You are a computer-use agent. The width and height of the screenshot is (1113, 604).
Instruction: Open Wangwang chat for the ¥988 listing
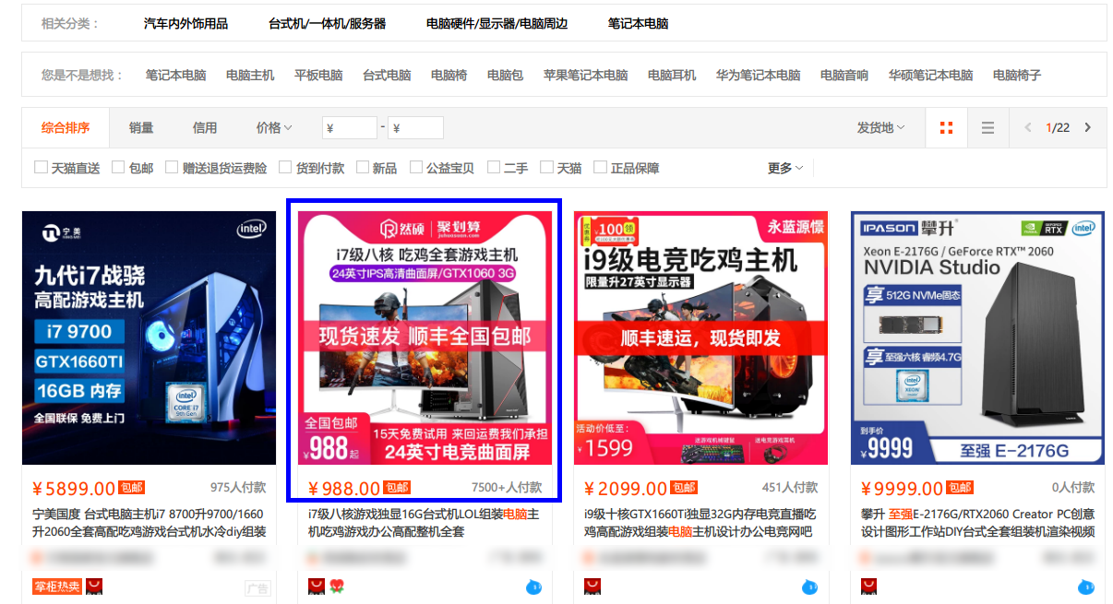point(533,586)
